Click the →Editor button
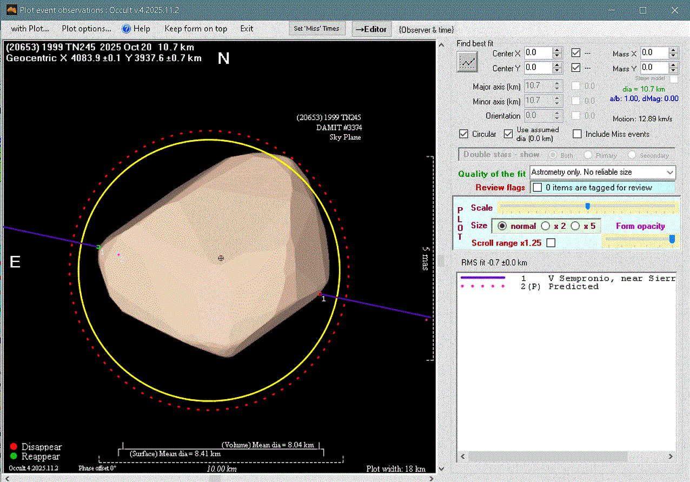 point(371,29)
